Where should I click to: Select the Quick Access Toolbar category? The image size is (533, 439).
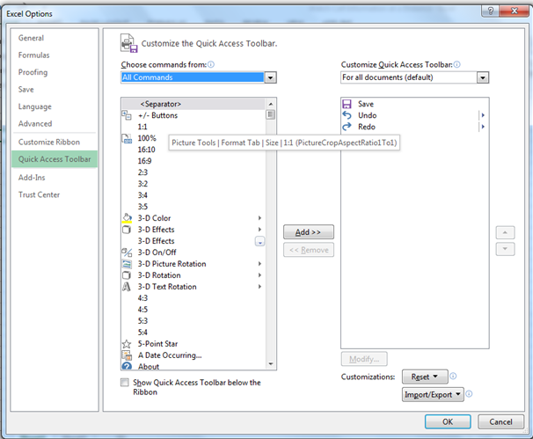click(x=55, y=159)
